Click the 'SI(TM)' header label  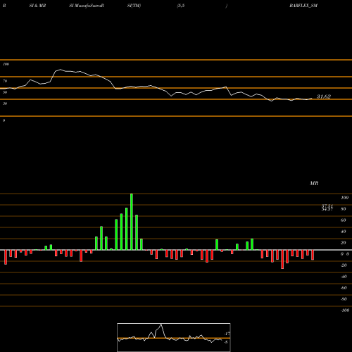pos(134,6)
